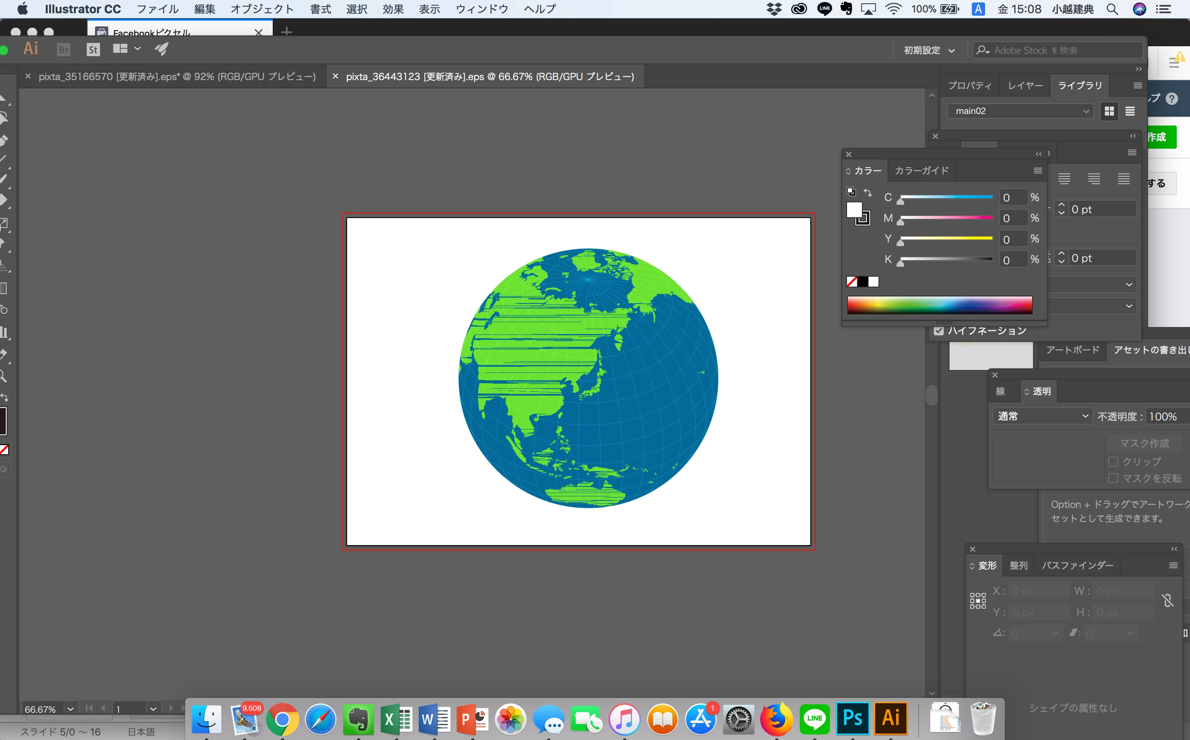
Task: Toggle the ハイフネーション checkbox
Action: 939,331
